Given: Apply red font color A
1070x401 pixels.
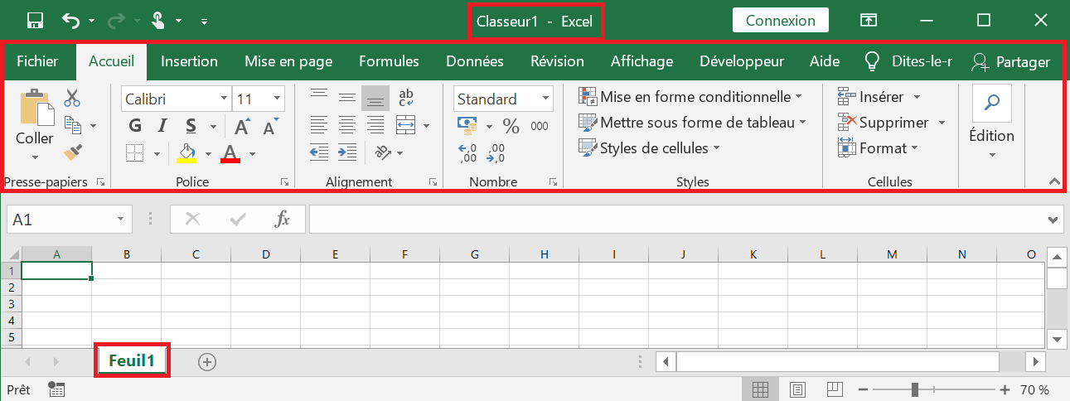Looking at the screenshot, I should tap(231, 153).
